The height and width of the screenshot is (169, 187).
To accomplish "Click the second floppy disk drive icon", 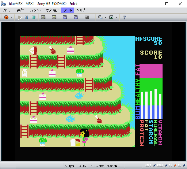I will click(x=76, y=17).
